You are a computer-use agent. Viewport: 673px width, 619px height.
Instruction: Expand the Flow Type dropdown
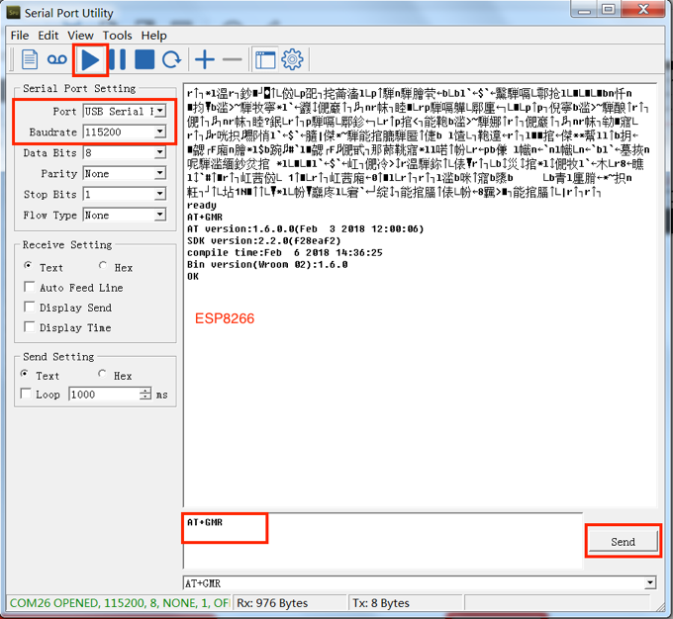click(x=159, y=215)
